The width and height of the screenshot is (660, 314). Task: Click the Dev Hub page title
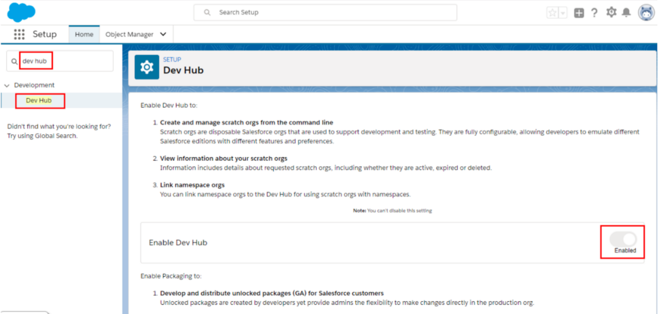click(183, 70)
